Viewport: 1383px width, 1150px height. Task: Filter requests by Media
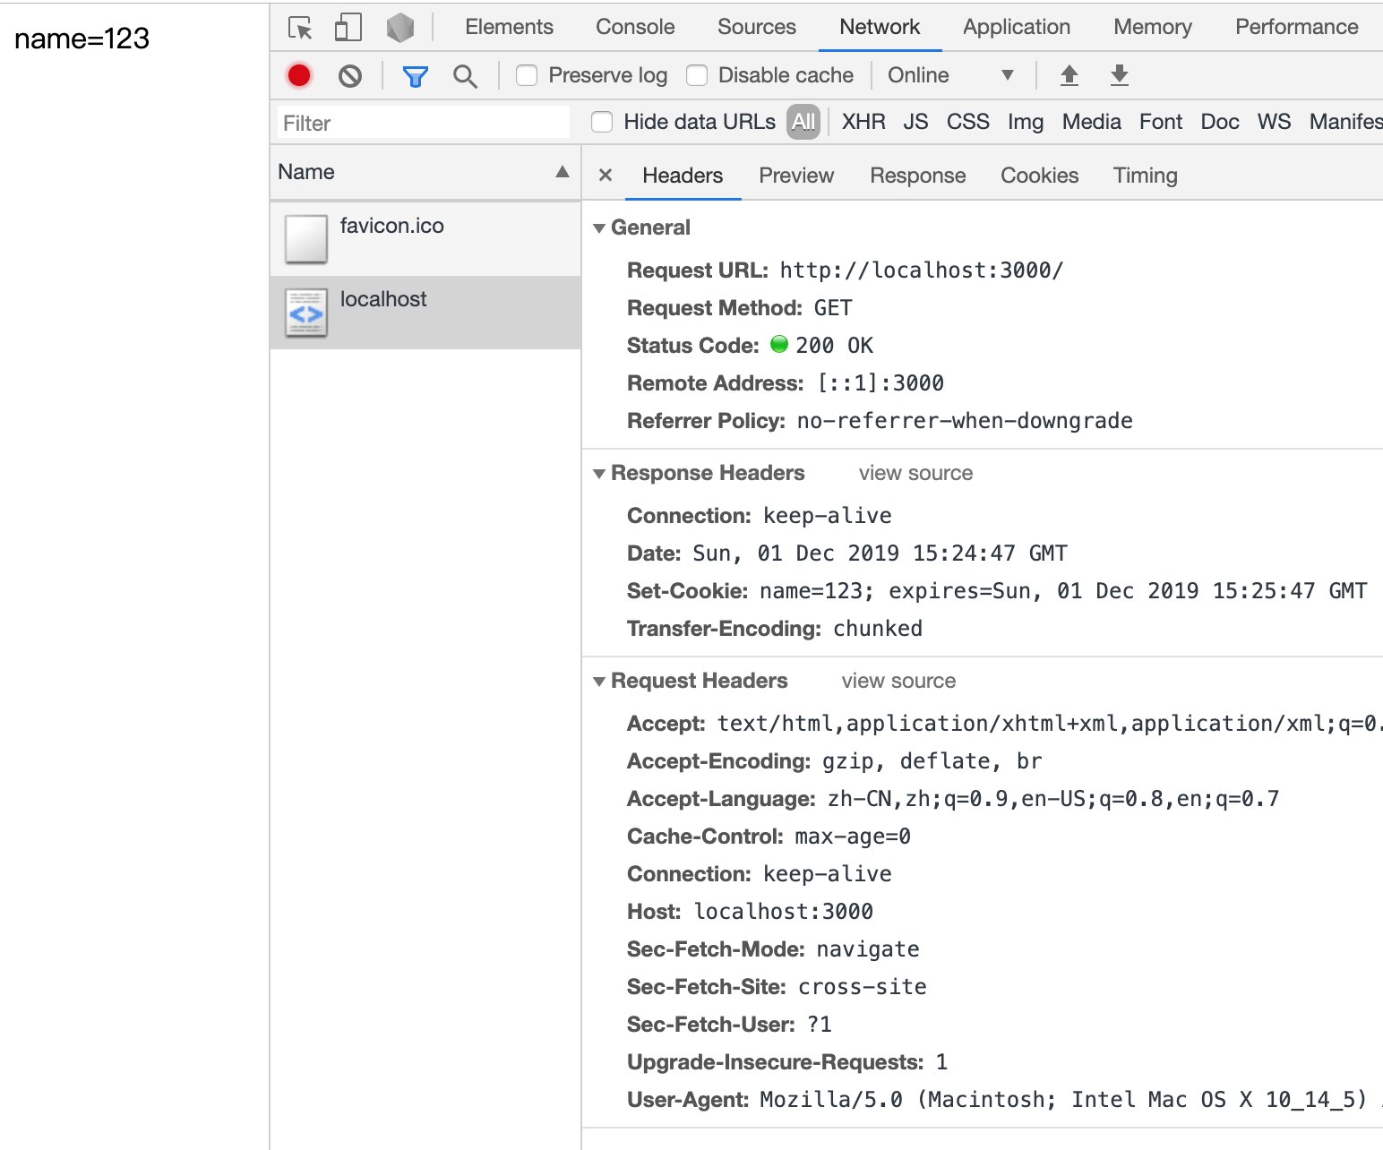1092,122
